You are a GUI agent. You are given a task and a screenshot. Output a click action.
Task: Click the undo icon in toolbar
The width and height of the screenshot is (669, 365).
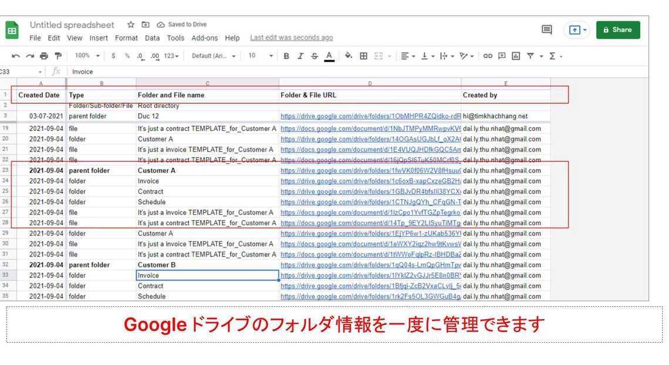pos(15,56)
